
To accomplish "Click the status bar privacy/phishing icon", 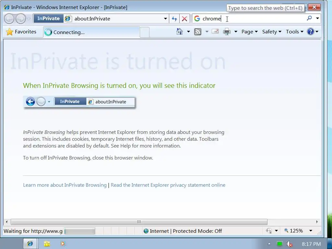I will tap(269, 231).
